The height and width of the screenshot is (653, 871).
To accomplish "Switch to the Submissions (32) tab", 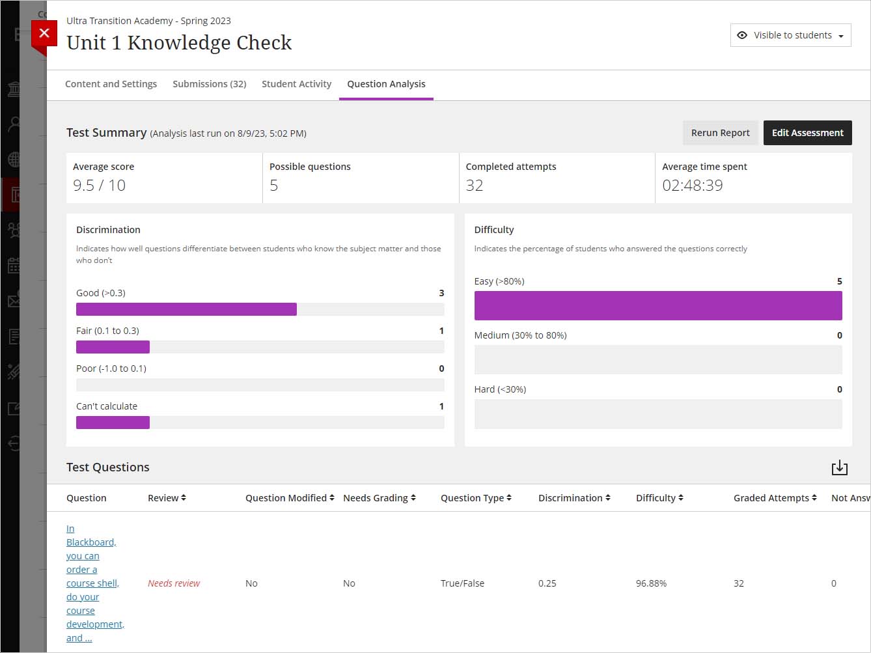I will pos(209,84).
